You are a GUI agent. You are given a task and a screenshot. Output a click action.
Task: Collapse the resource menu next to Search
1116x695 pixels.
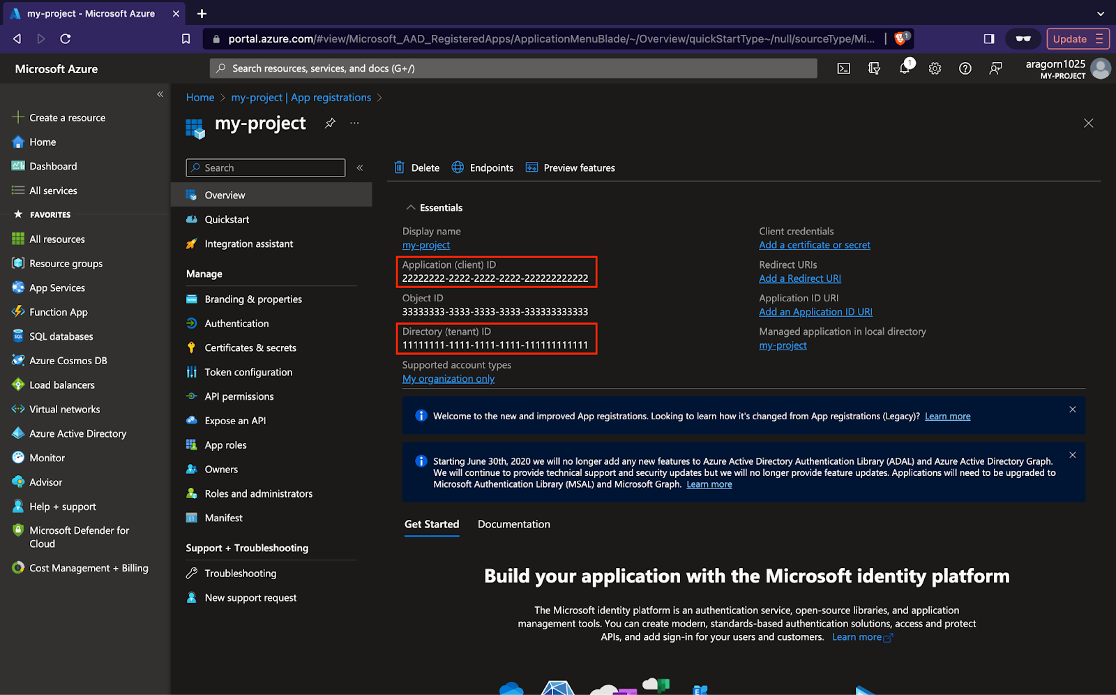(x=360, y=167)
